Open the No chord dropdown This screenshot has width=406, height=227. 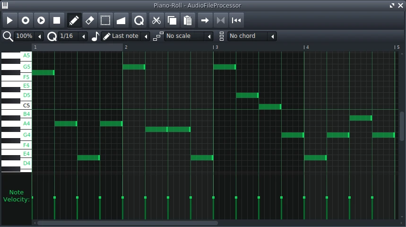[x=252, y=36]
